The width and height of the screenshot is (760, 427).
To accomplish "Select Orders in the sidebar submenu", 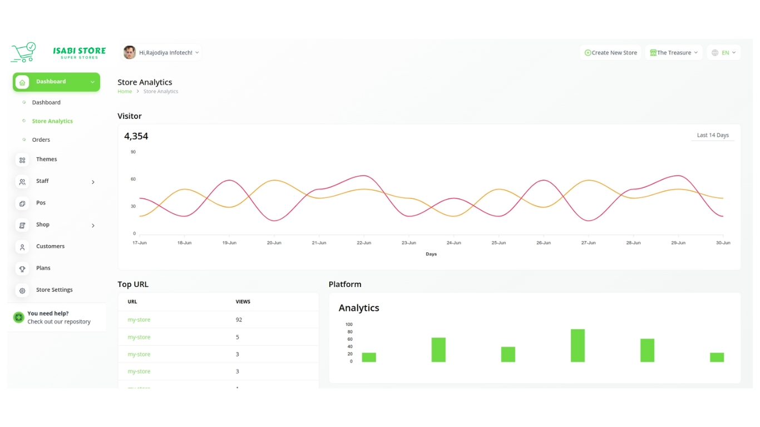I will [x=41, y=140].
